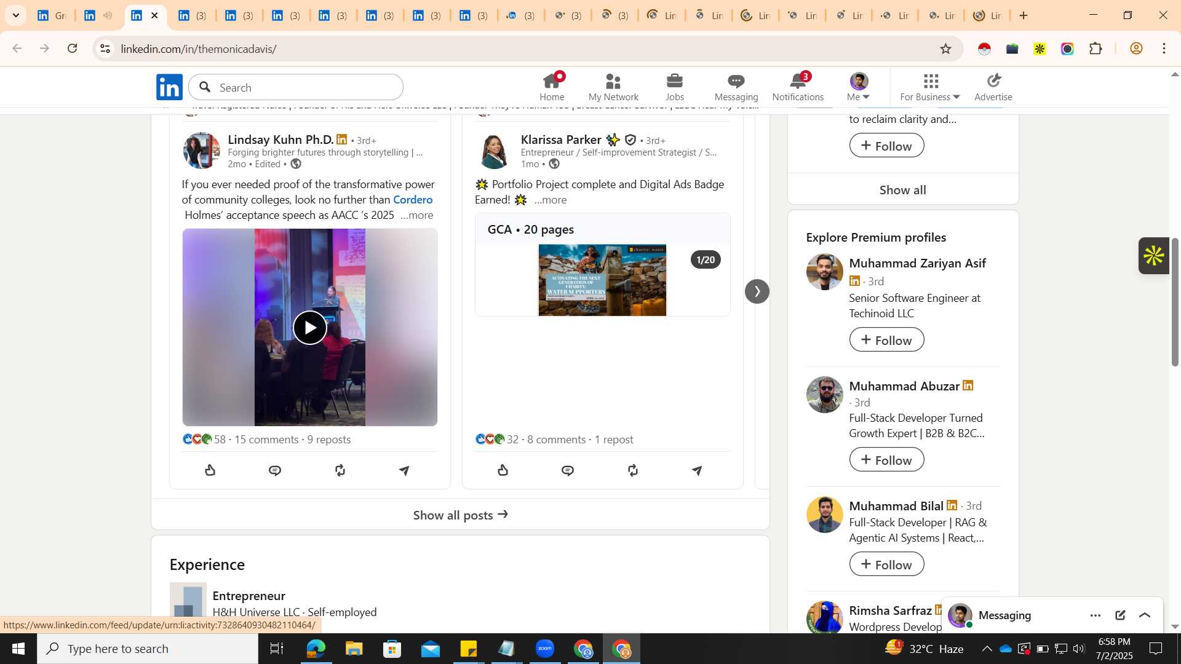Image resolution: width=1181 pixels, height=664 pixels.
Task: Send Lindsay Kuhn's post via message
Action: (x=404, y=470)
